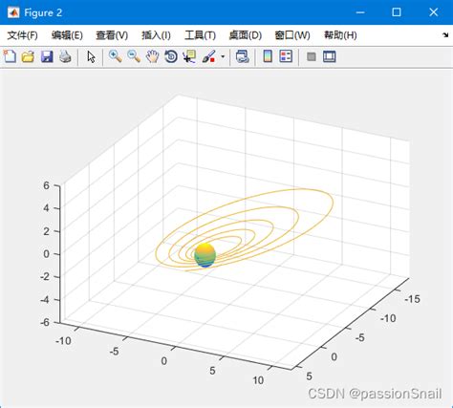Insert a legend using the toolbar icon
This screenshot has width=453, height=408.
286,57
